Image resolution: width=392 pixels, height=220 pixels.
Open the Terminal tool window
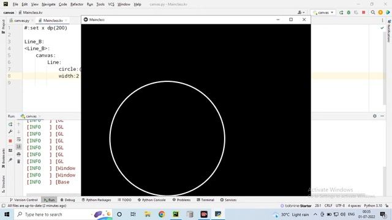pyautogui.click(x=205, y=200)
